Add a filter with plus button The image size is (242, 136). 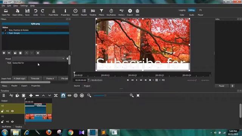(4, 53)
